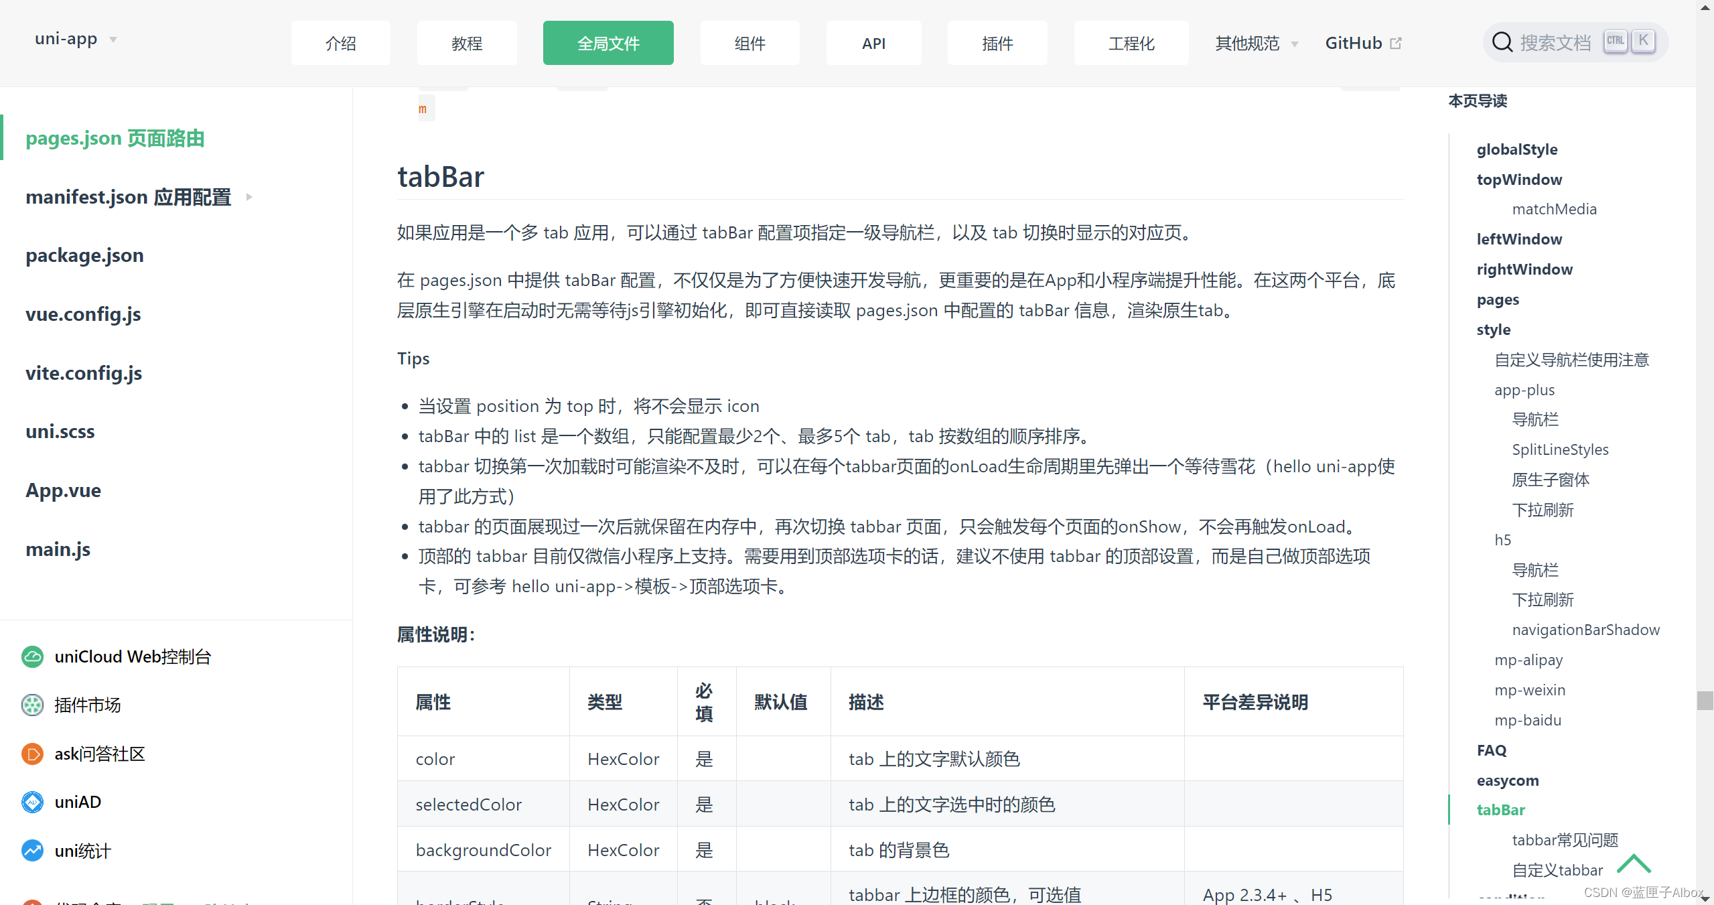This screenshot has width=1714, height=905.
Task: Click the 搜索文档 search field
Action: (x=1555, y=43)
